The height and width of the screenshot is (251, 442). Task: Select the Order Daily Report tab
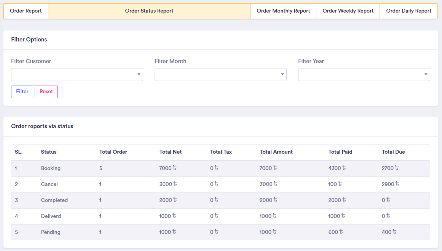click(408, 11)
